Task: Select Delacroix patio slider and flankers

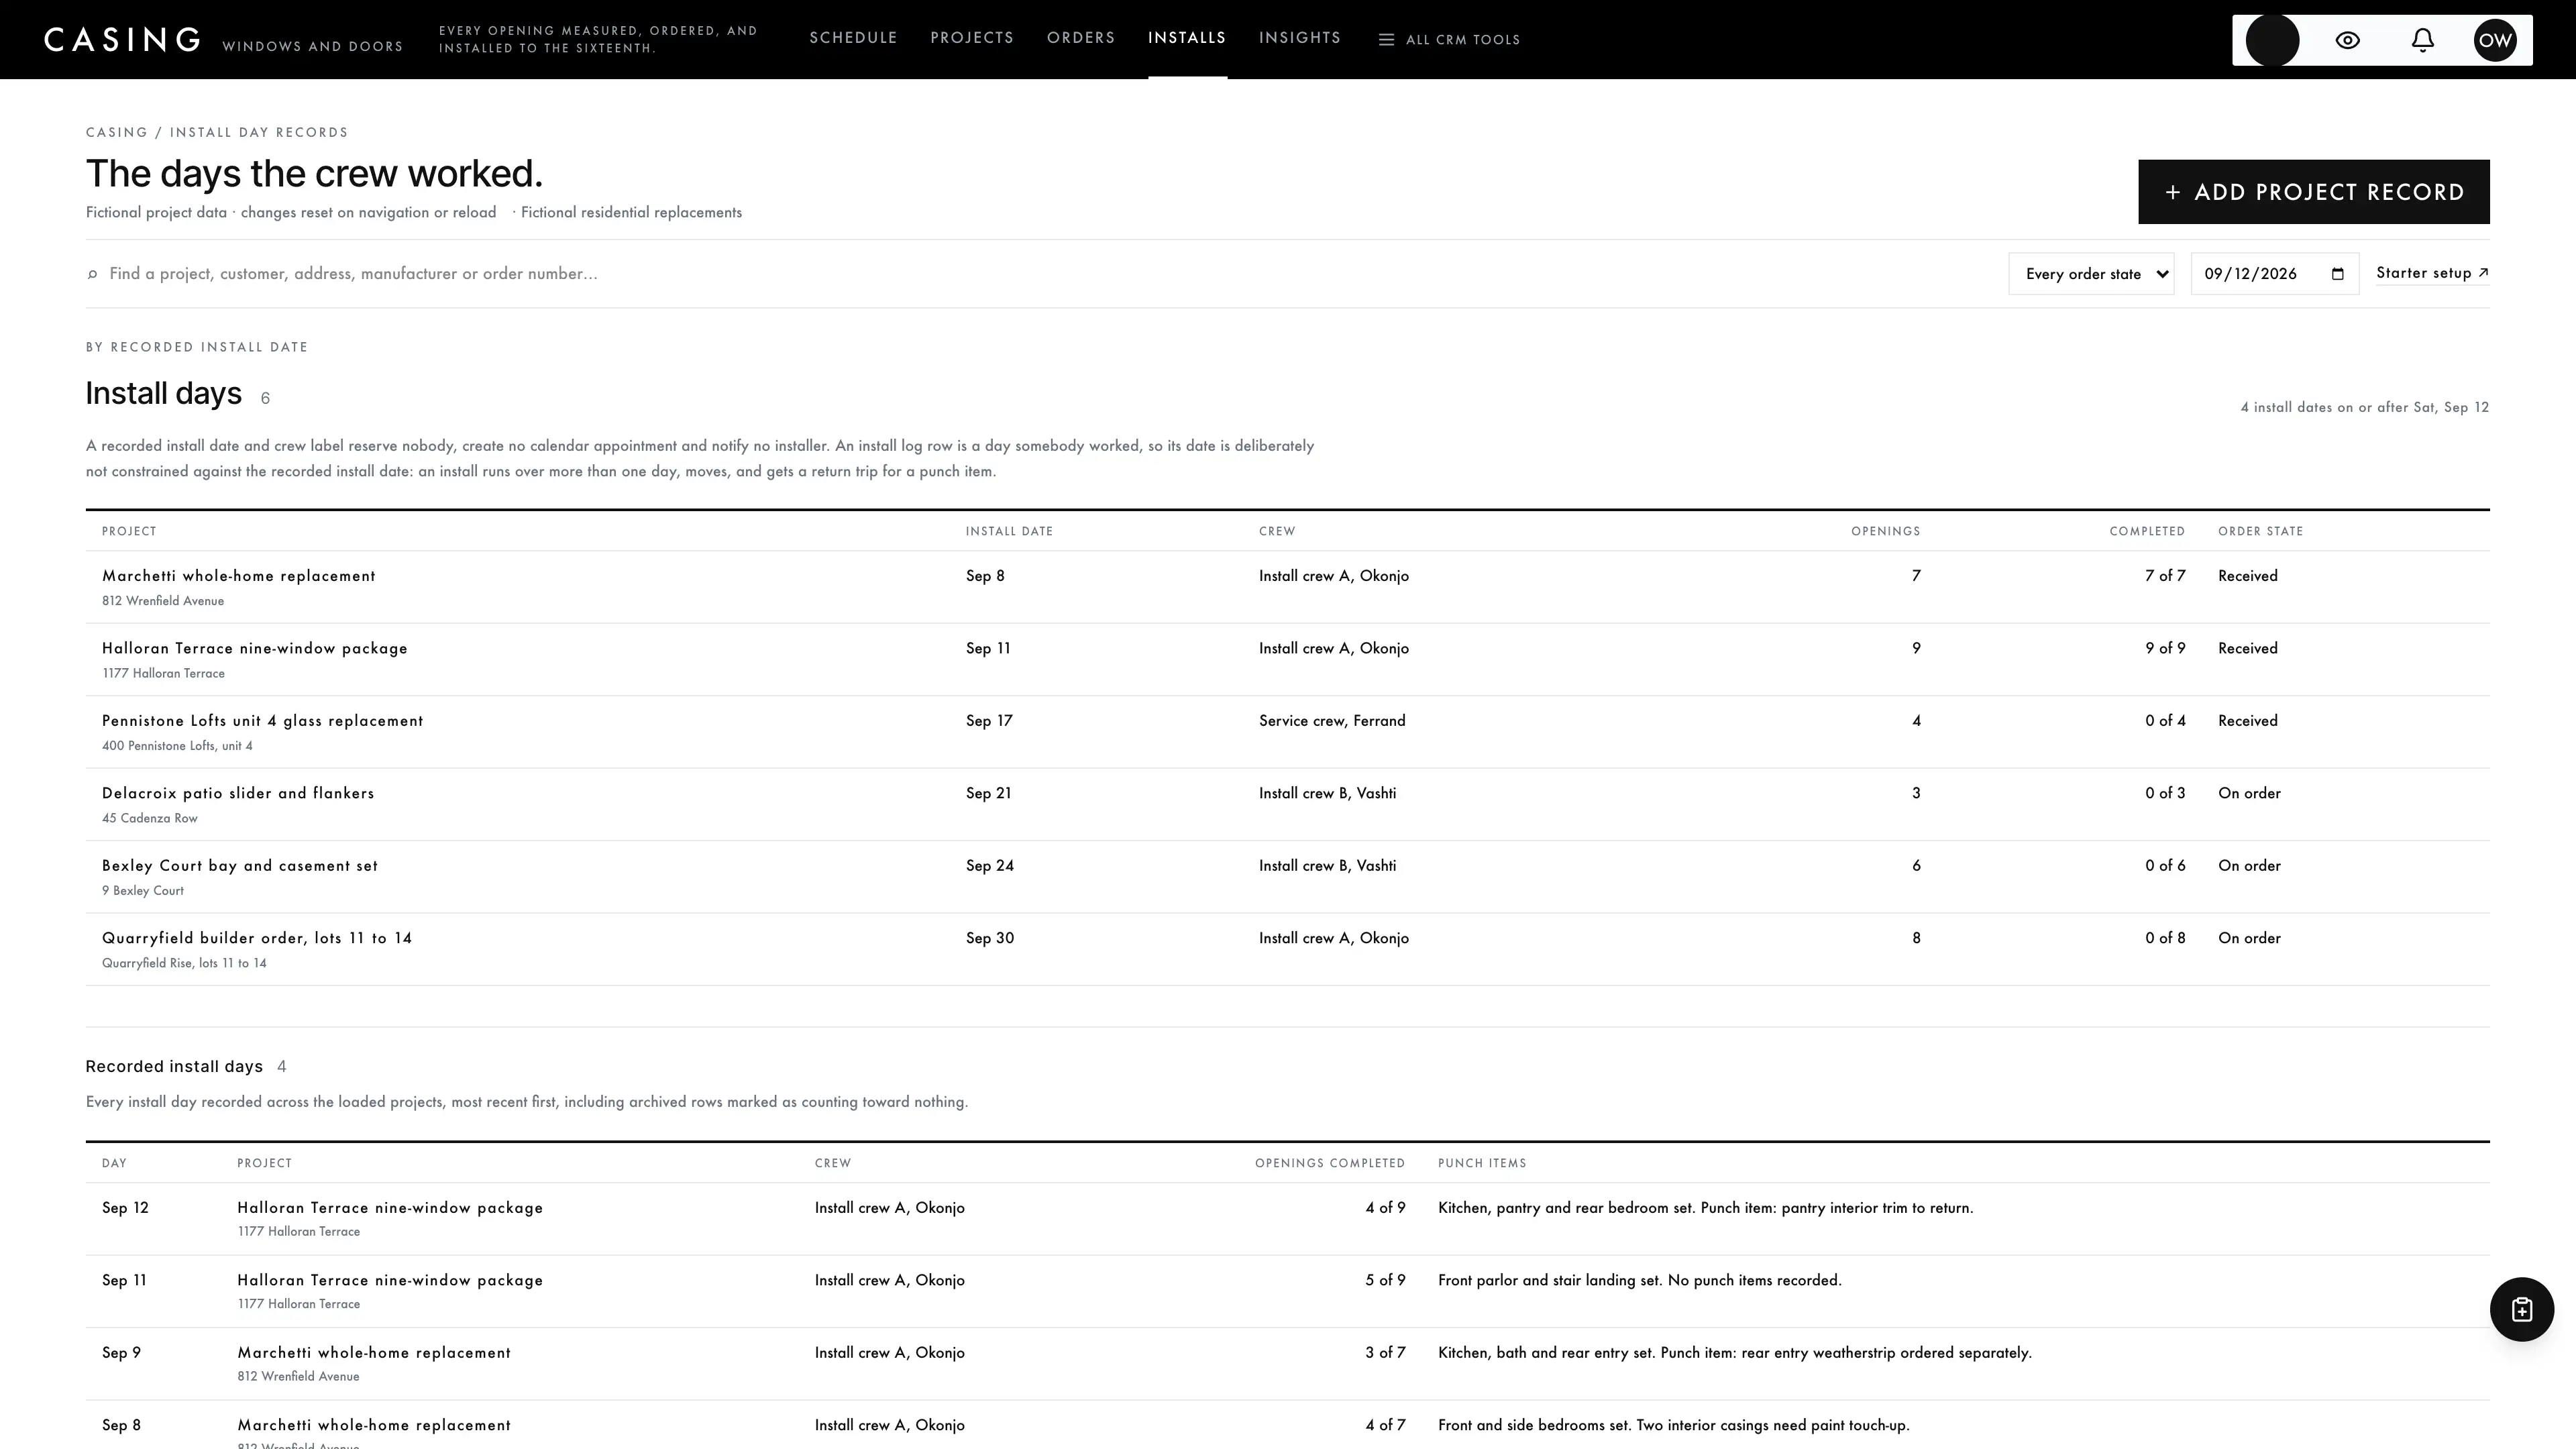Action: click(238, 793)
